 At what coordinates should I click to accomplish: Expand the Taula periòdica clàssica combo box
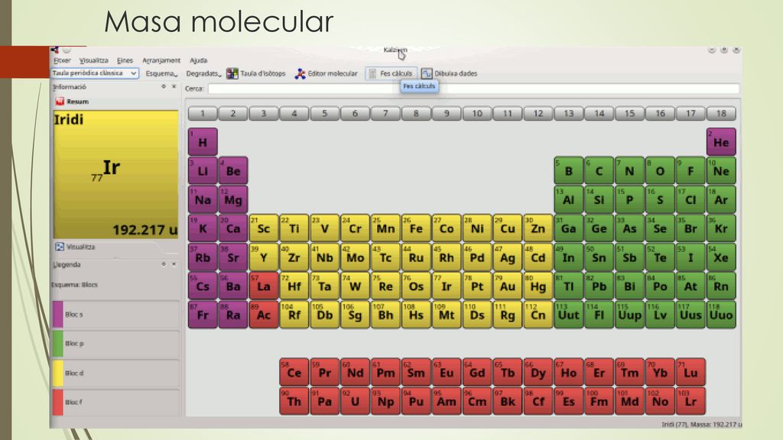click(x=94, y=73)
